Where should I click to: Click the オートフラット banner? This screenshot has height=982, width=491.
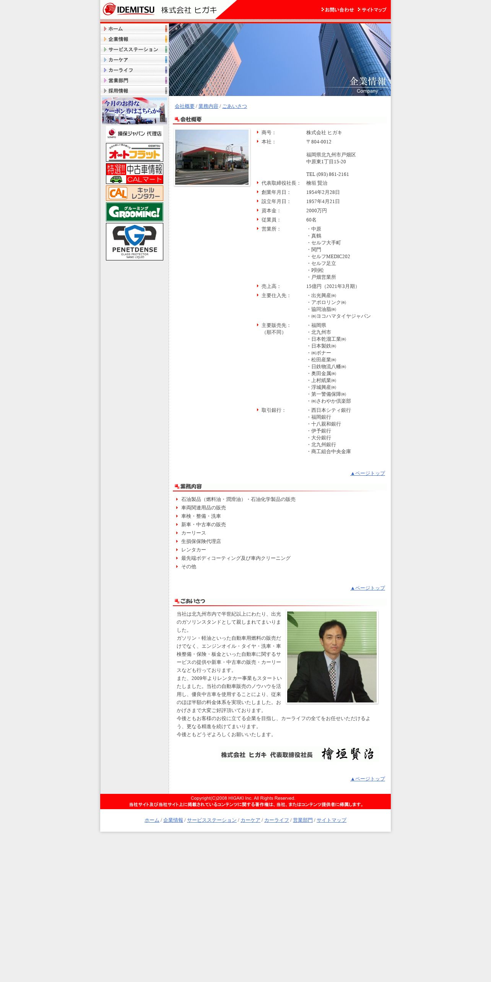pos(134,153)
